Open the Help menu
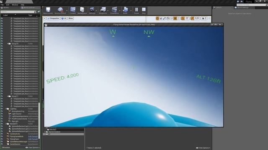Screen dimensions: 268x150 click(22, 5)
